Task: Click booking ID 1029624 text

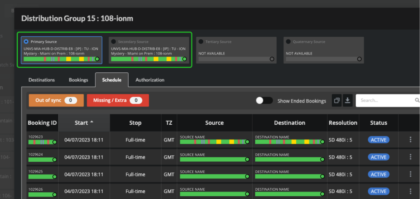Action: pos(35,154)
